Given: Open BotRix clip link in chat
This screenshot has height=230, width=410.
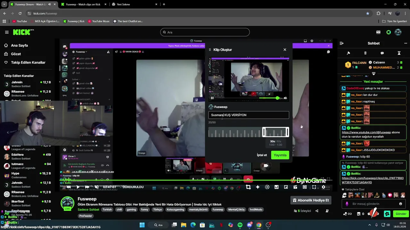Looking at the screenshot, I should point(373,180).
